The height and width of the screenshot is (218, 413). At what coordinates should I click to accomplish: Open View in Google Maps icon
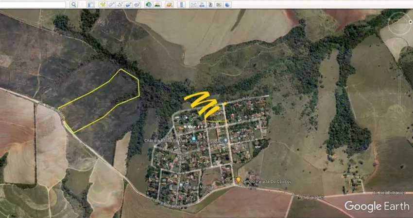(x=219, y=4)
